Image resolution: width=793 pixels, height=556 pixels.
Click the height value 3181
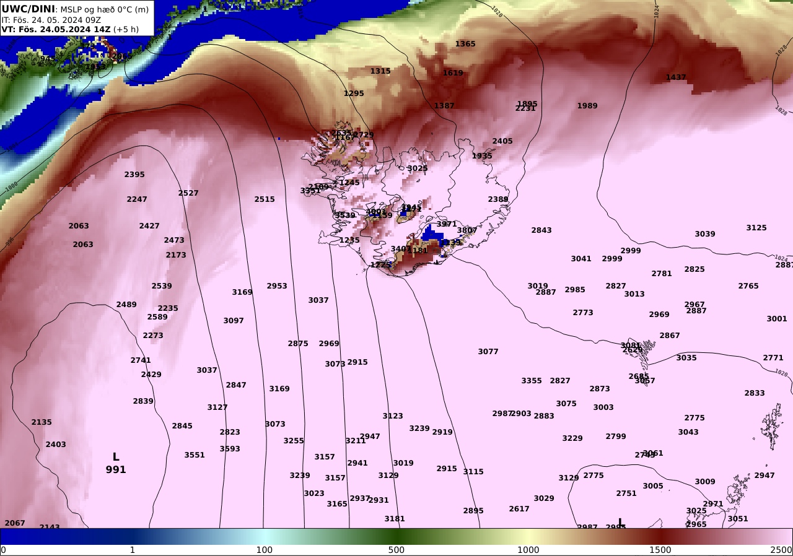tap(395, 519)
